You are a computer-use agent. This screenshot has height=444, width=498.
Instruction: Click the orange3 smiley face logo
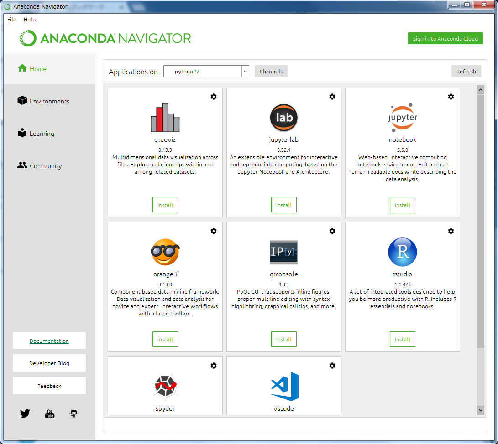click(x=165, y=252)
